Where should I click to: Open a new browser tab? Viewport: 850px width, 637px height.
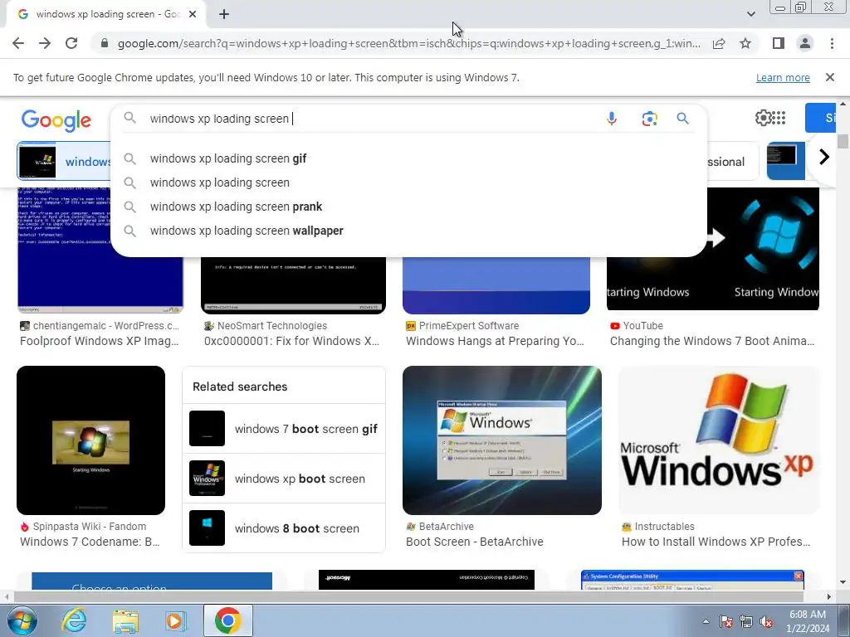[x=224, y=15]
